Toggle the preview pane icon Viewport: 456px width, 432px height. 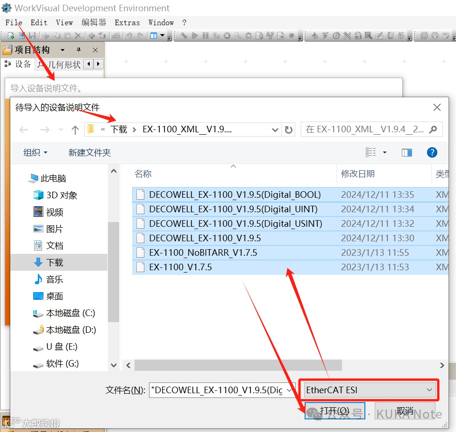point(406,152)
